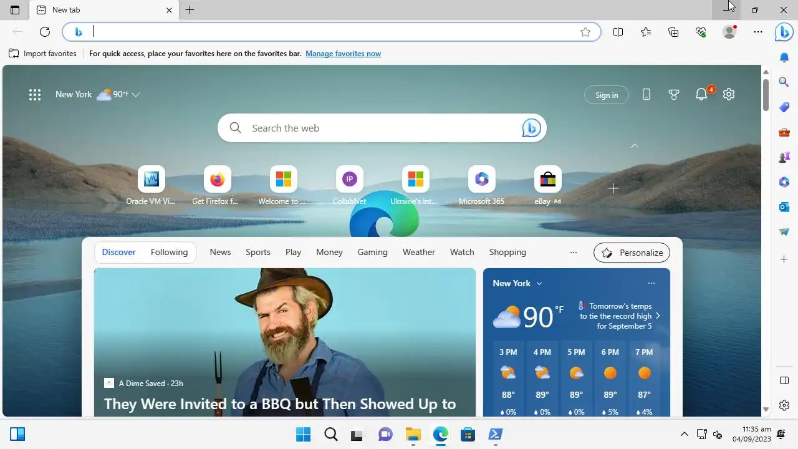The height and width of the screenshot is (449, 798).
Task: Open the sidebar Games chess icon
Action: click(x=784, y=157)
